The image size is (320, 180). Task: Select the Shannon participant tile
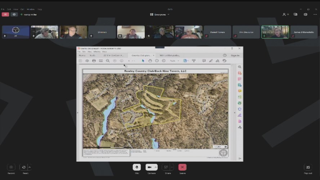[102, 32]
